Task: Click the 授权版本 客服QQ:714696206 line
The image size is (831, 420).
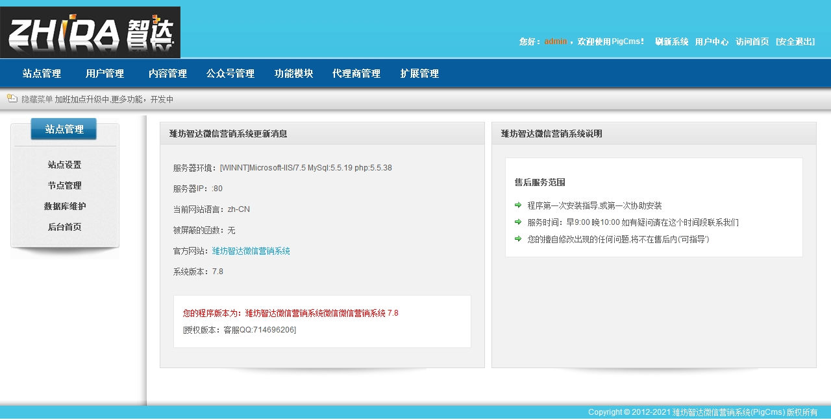Action: tap(240, 330)
